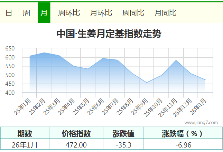This screenshot has height=152, width=223.
Task: Open the 周同比 tab
Action: (133, 13)
